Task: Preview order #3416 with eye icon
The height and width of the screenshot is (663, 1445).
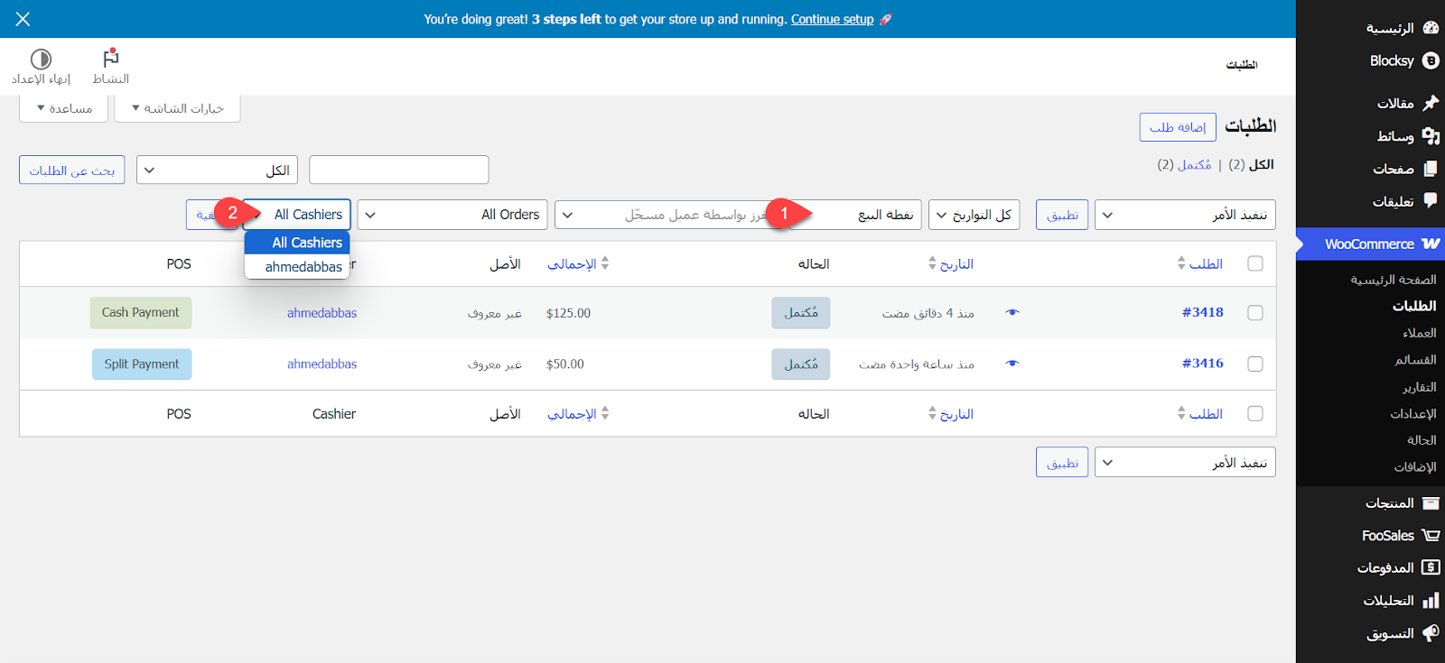Action: coord(1012,364)
